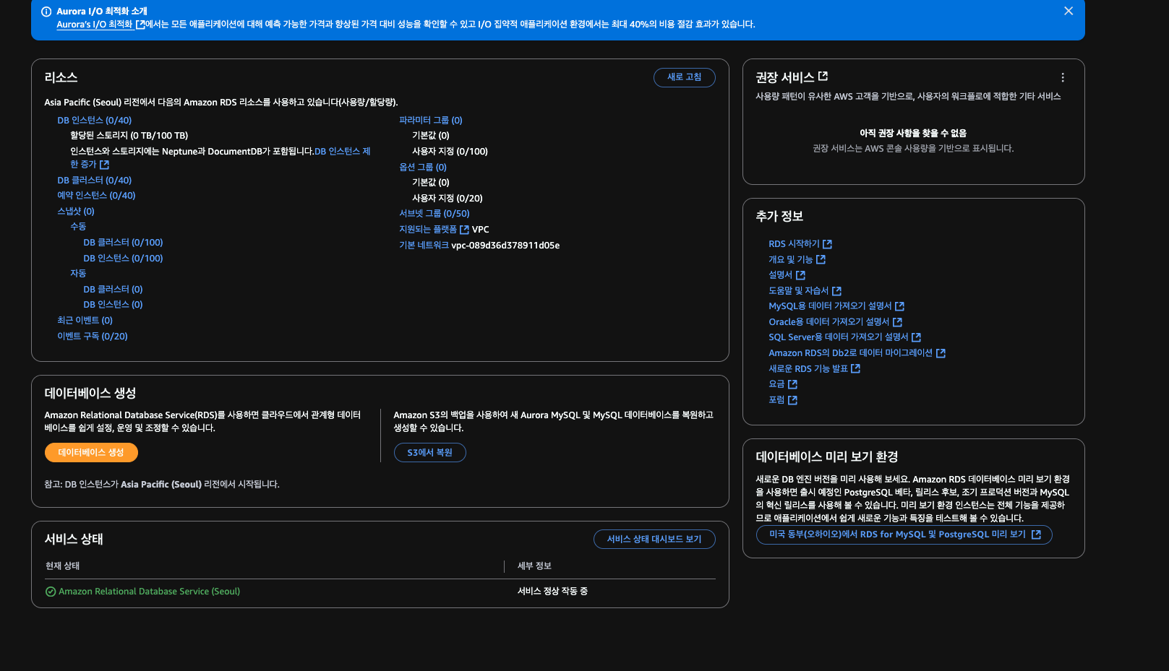Click the Amazon RDS (Seoul) service status entry
1169x671 pixels.
pos(150,591)
